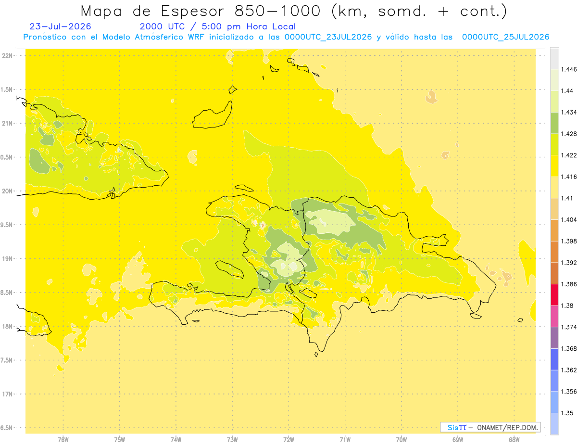Select the purple swatch between 1.374 and 1.368
Screen dimensions: 577x446
pyautogui.click(x=554, y=338)
